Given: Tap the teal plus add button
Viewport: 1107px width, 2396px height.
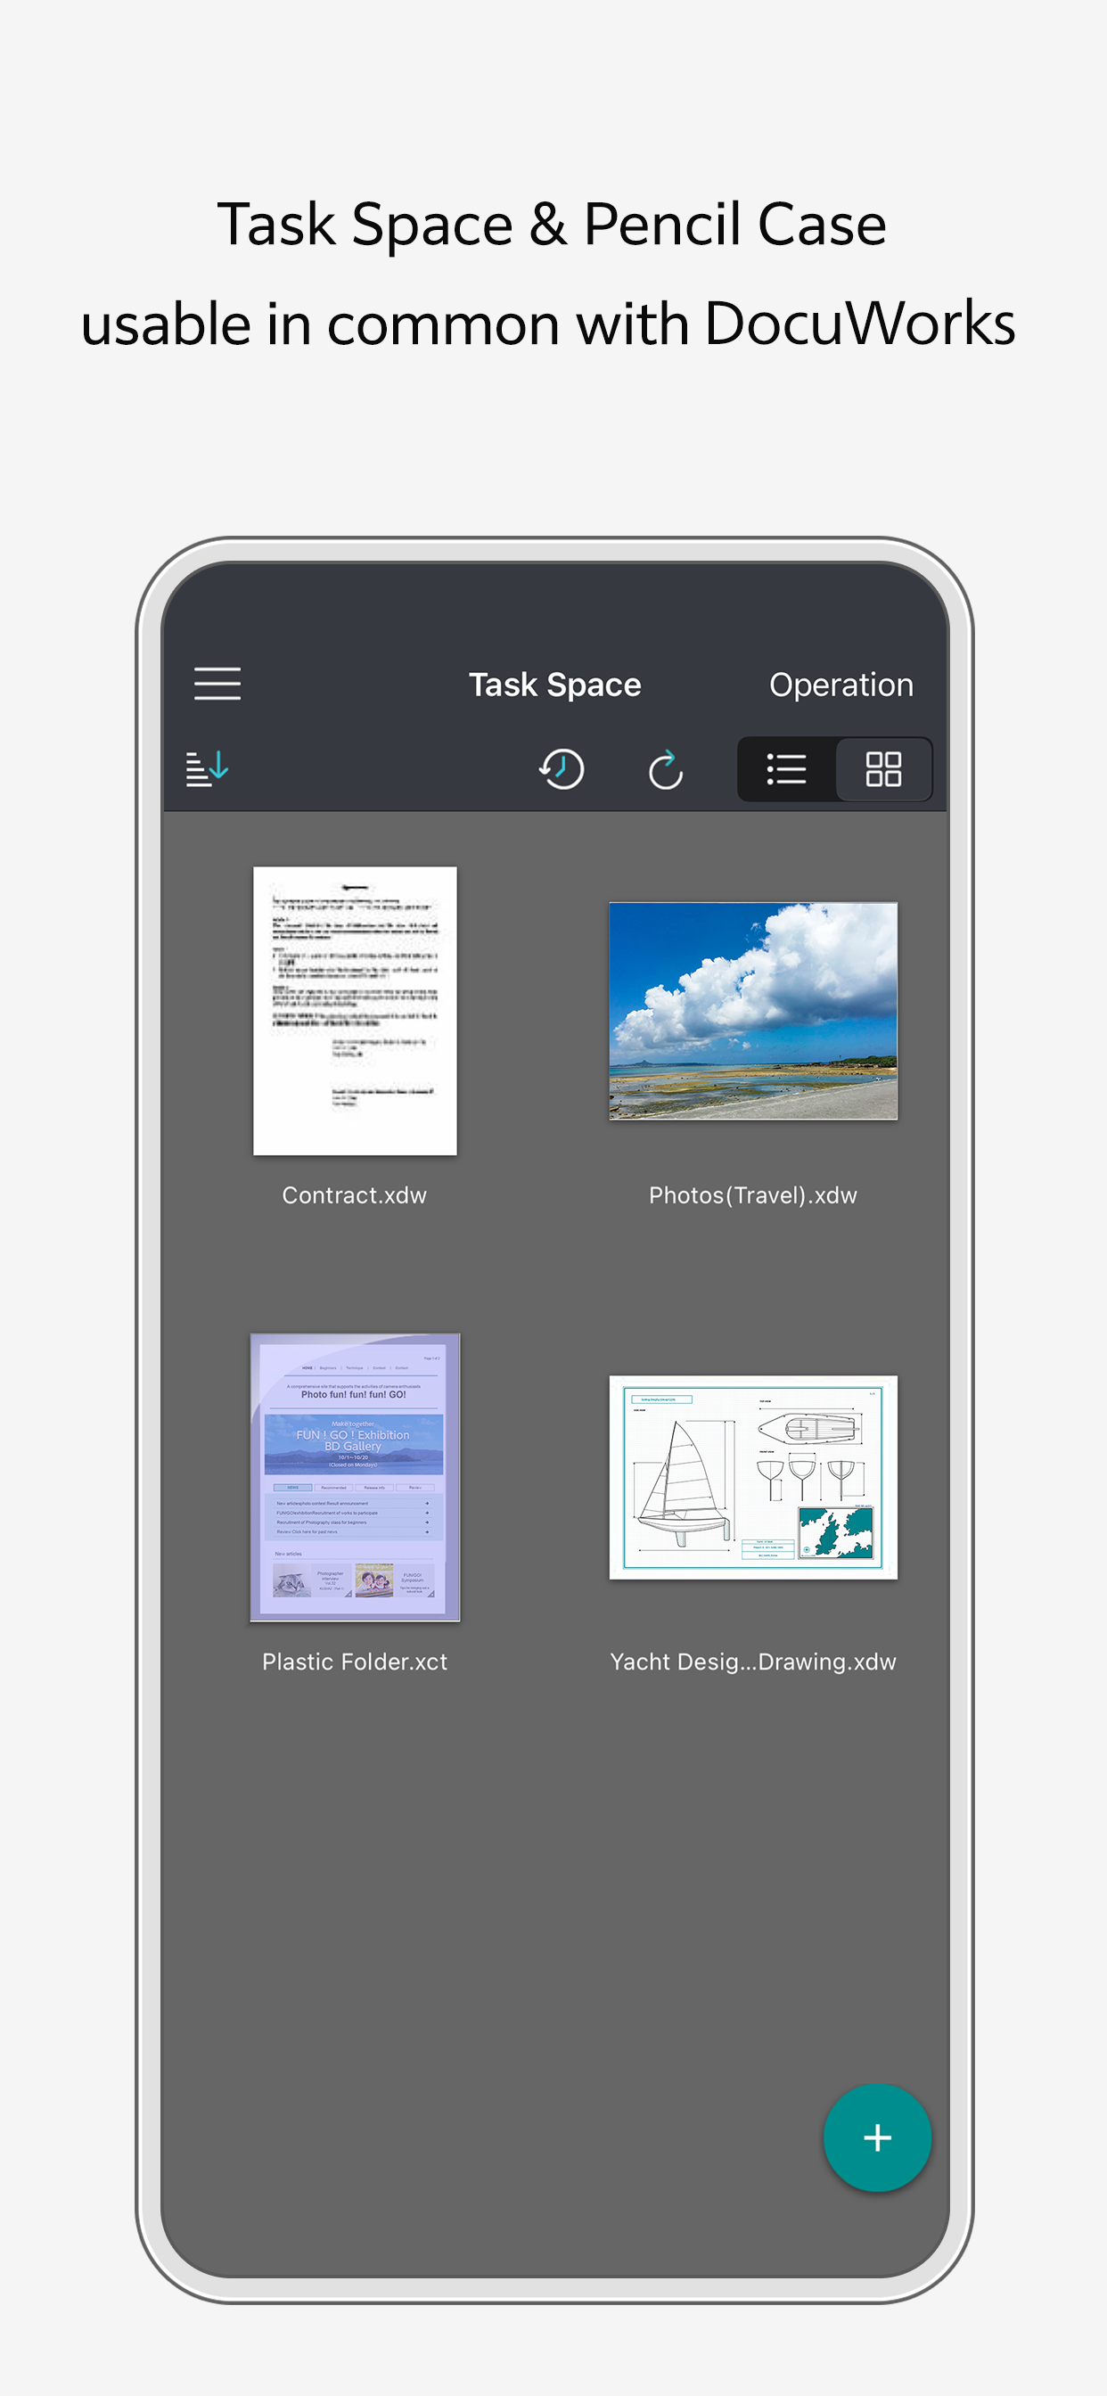Looking at the screenshot, I should click(876, 2138).
